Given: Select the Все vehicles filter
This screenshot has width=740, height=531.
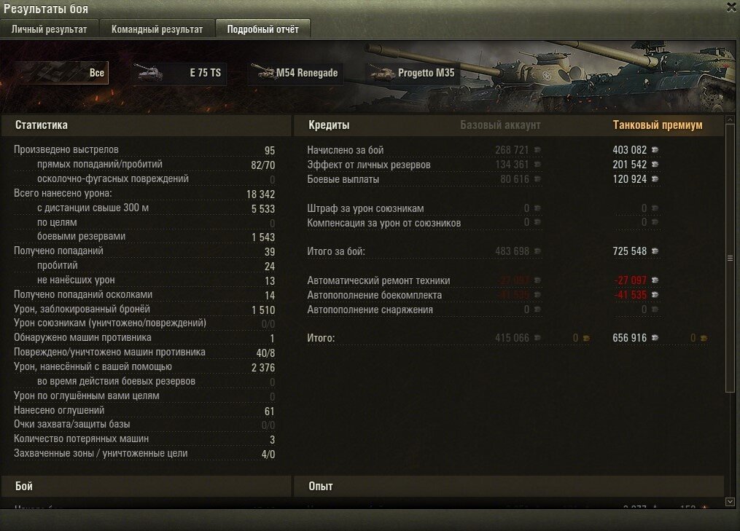Looking at the screenshot, I should tap(61, 73).
